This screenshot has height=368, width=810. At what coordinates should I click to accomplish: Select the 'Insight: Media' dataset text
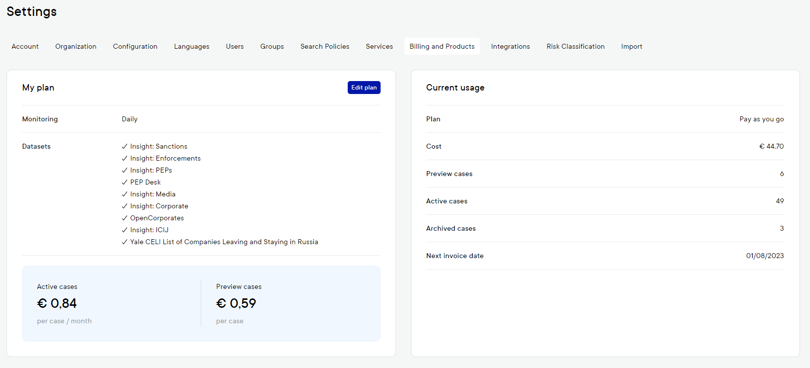[153, 194]
